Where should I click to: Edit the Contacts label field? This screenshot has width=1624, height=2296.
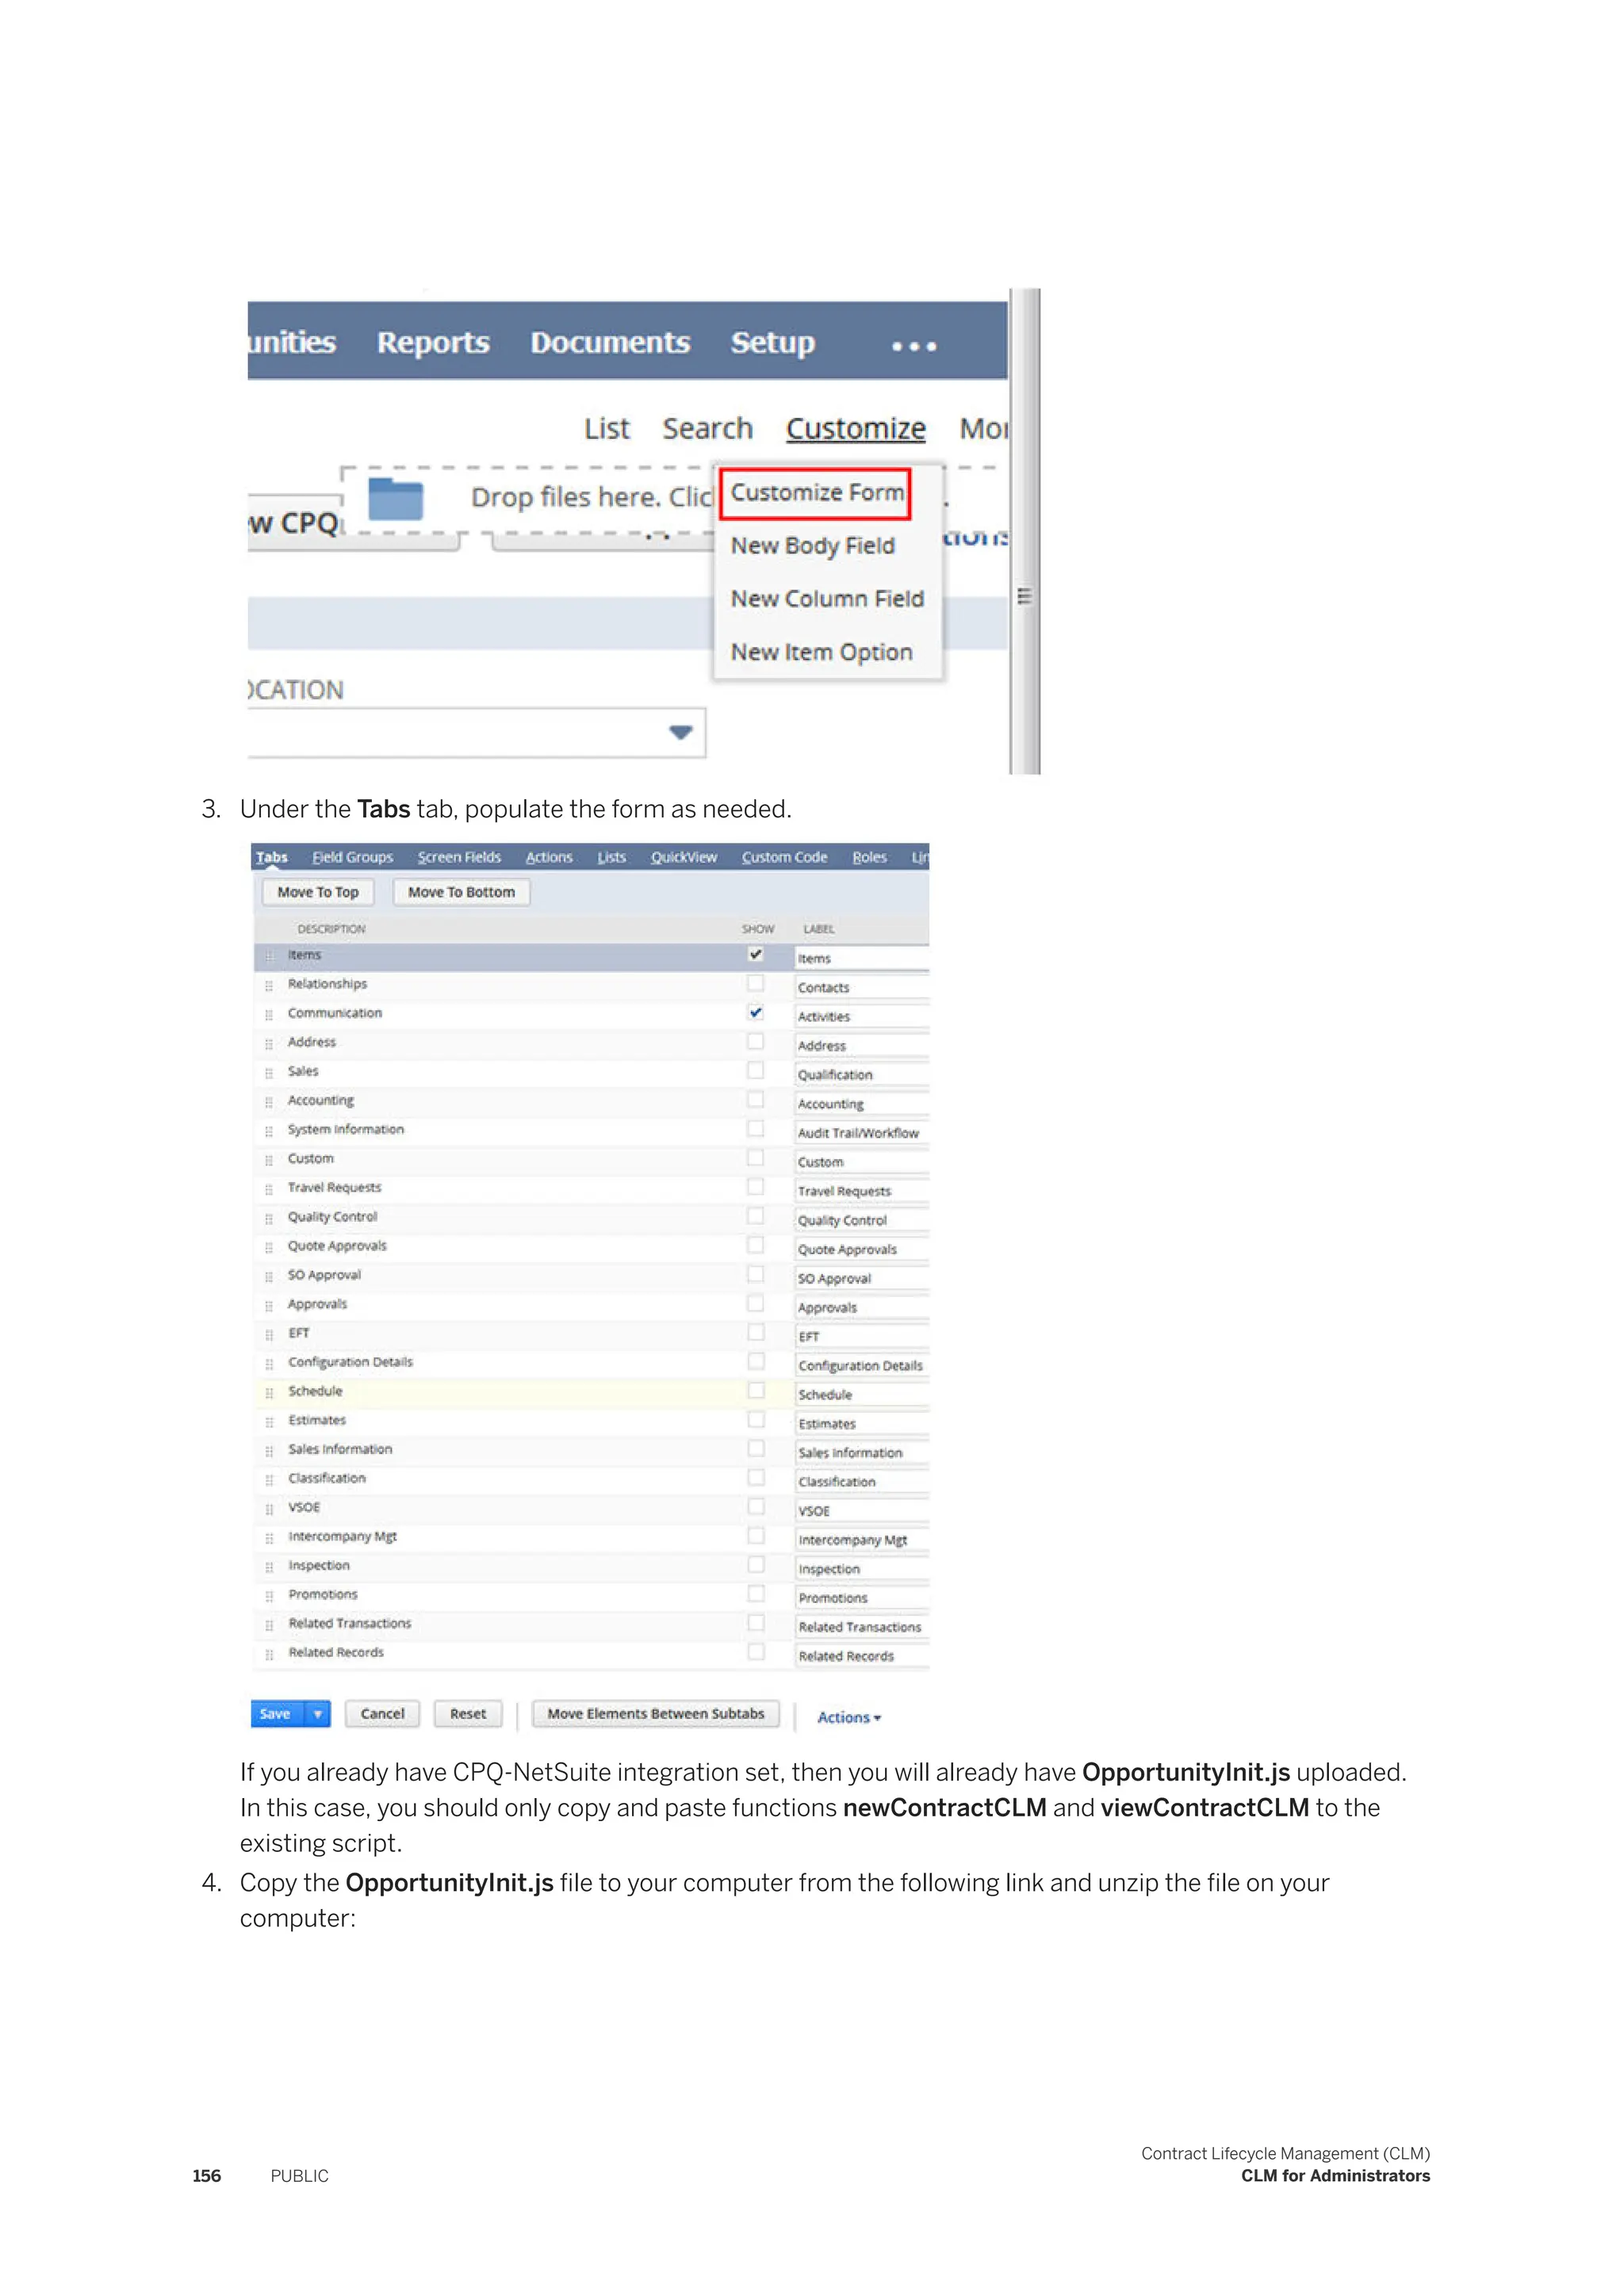tap(862, 987)
